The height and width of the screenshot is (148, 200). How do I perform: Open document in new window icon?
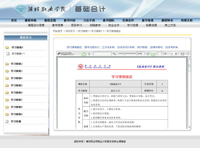[188, 54]
